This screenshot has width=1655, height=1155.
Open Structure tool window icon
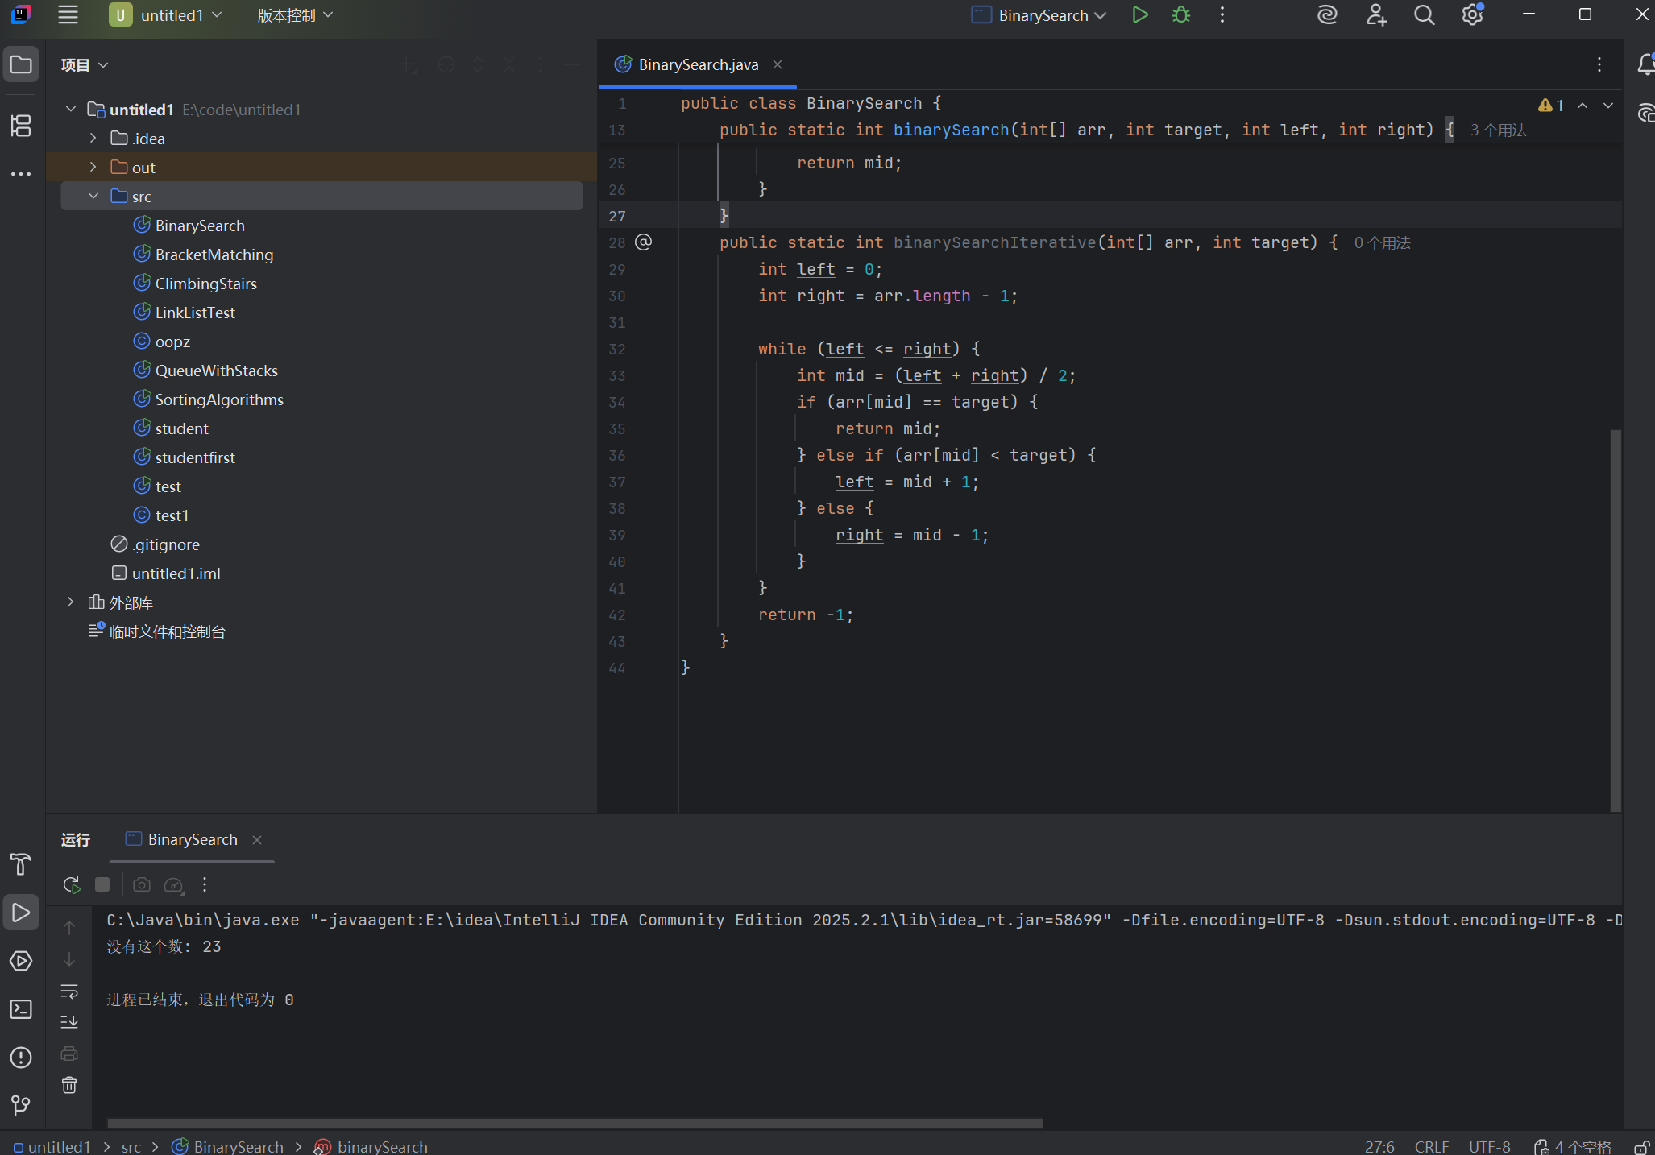click(x=21, y=125)
